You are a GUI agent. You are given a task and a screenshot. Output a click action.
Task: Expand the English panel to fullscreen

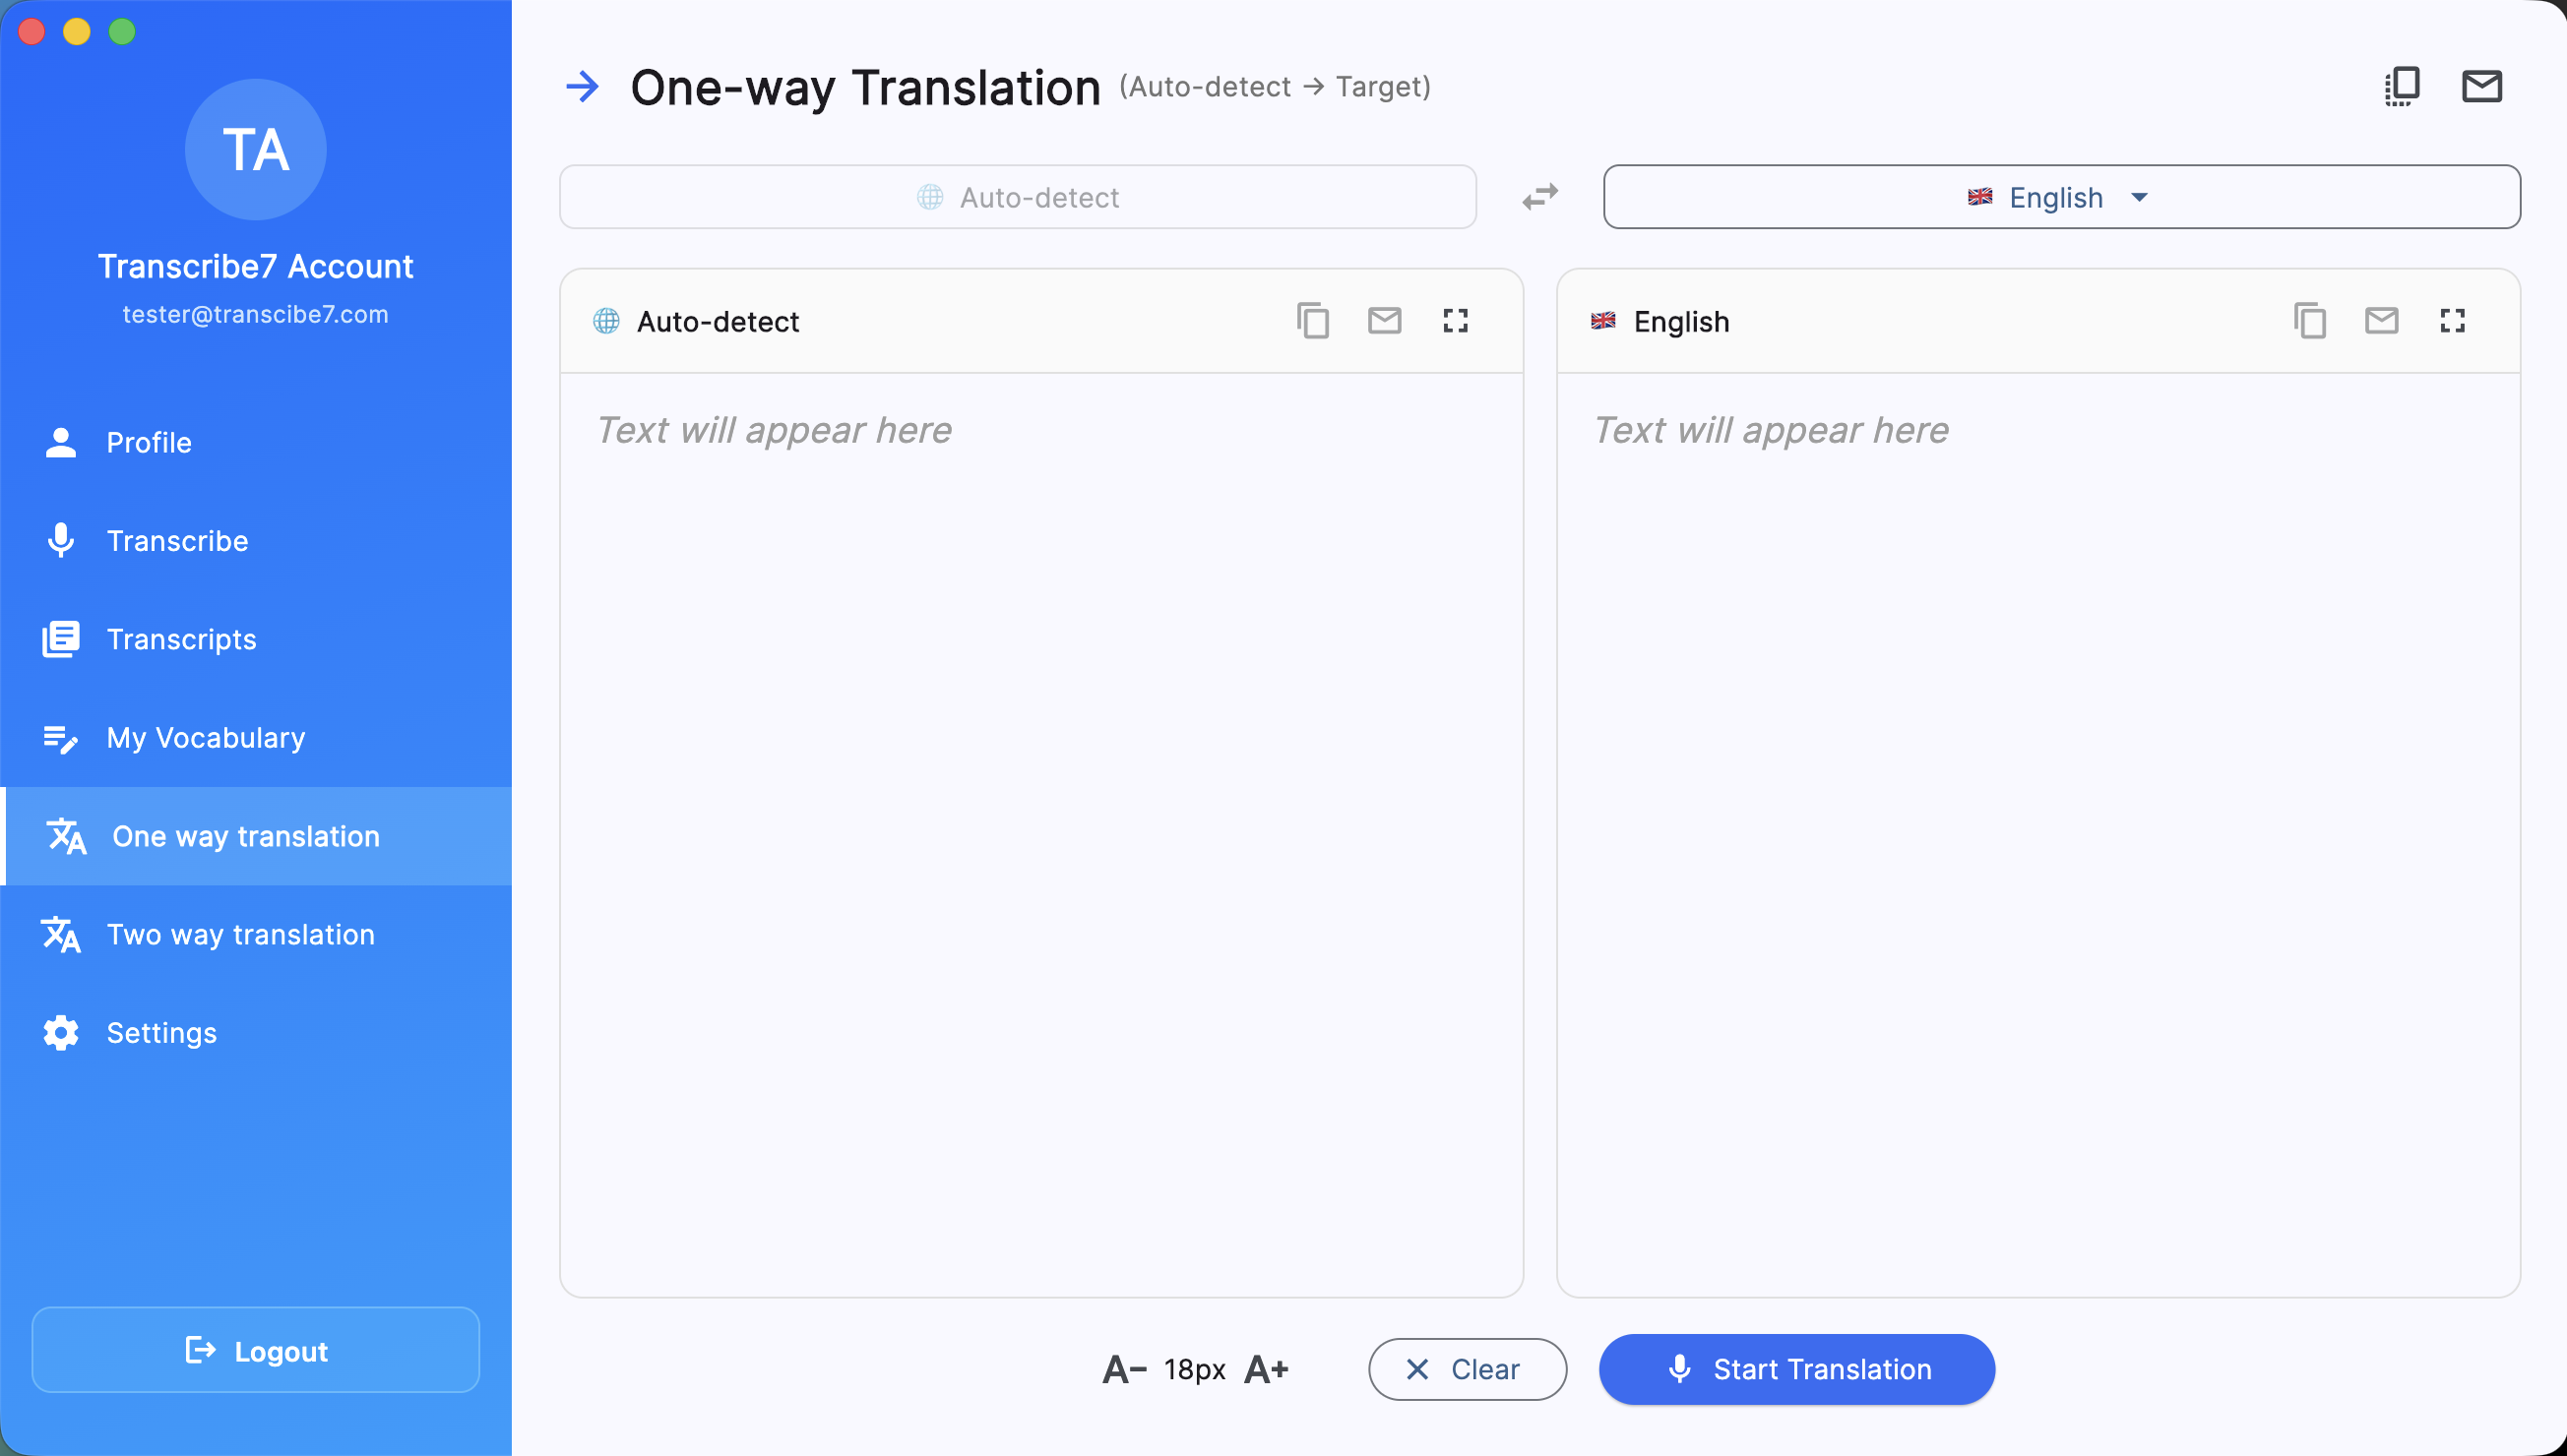(x=2453, y=320)
